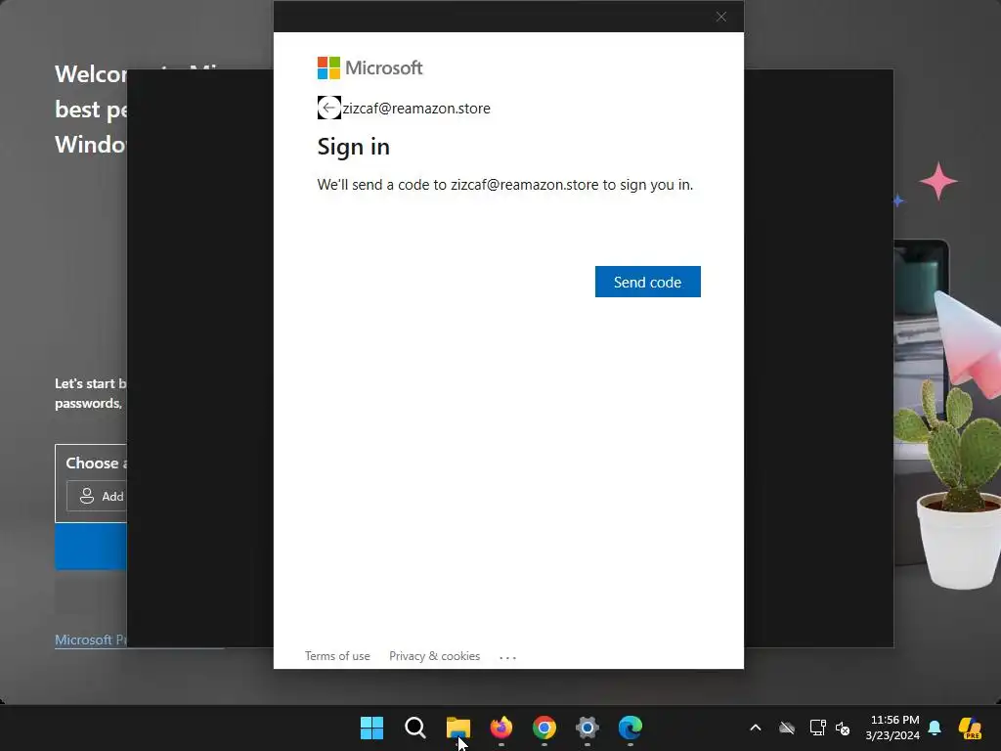1001x751 pixels.
Task: Open Settings from the taskbar
Action: [x=588, y=728]
